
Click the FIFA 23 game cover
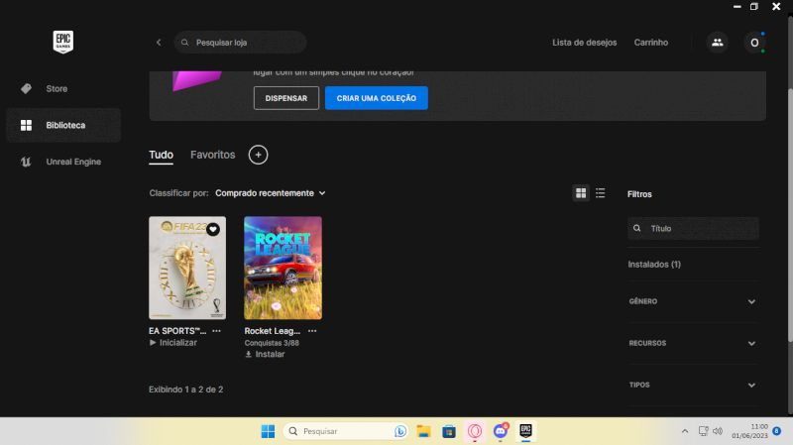click(x=187, y=268)
